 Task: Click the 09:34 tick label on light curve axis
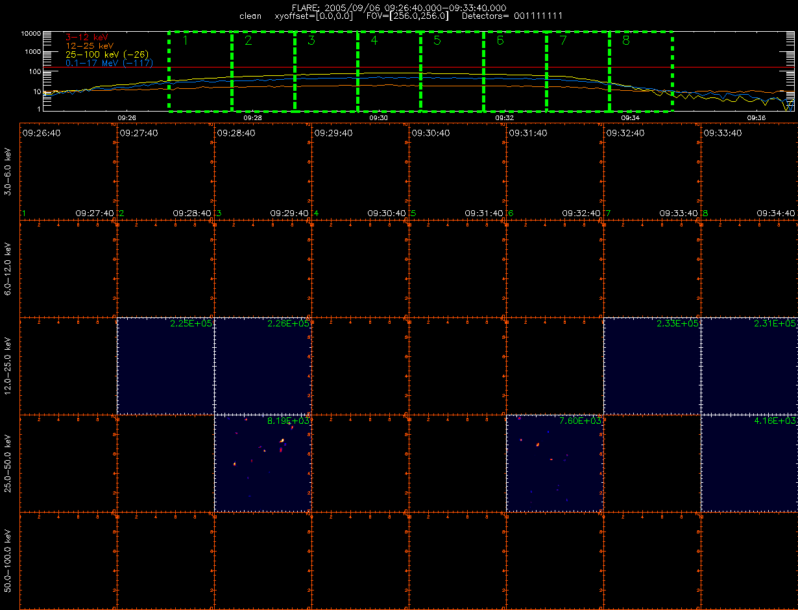pos(630,118)
